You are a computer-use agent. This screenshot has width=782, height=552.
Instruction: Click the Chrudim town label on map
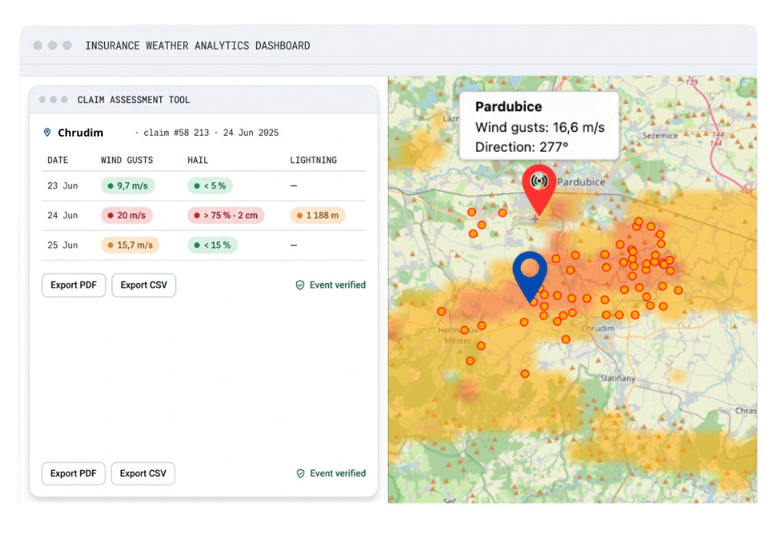click(x=598, y=329)
